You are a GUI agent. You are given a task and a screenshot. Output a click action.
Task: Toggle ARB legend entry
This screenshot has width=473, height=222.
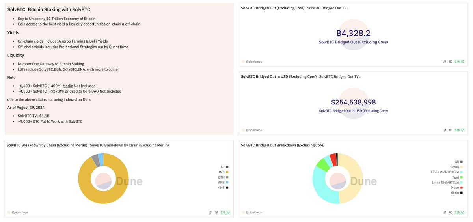click(x=223, y=182)
